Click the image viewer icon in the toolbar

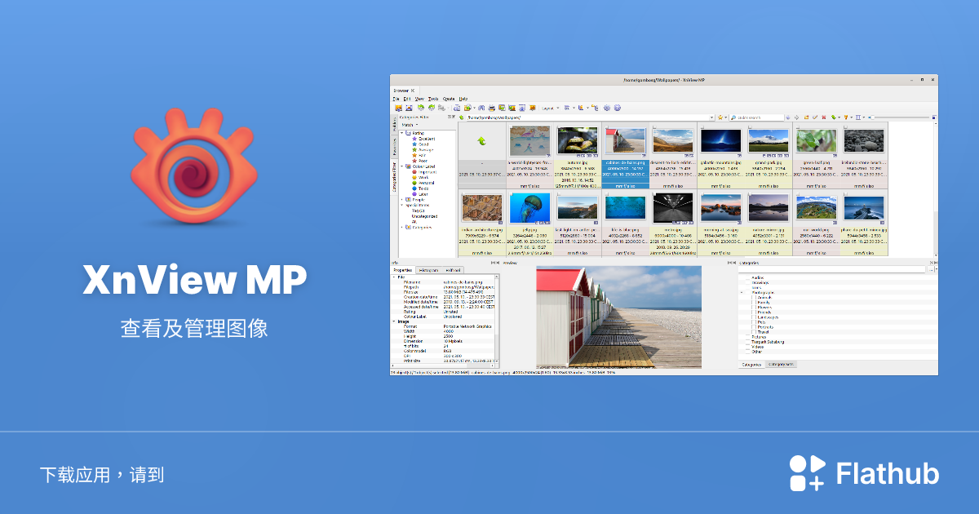409,107
